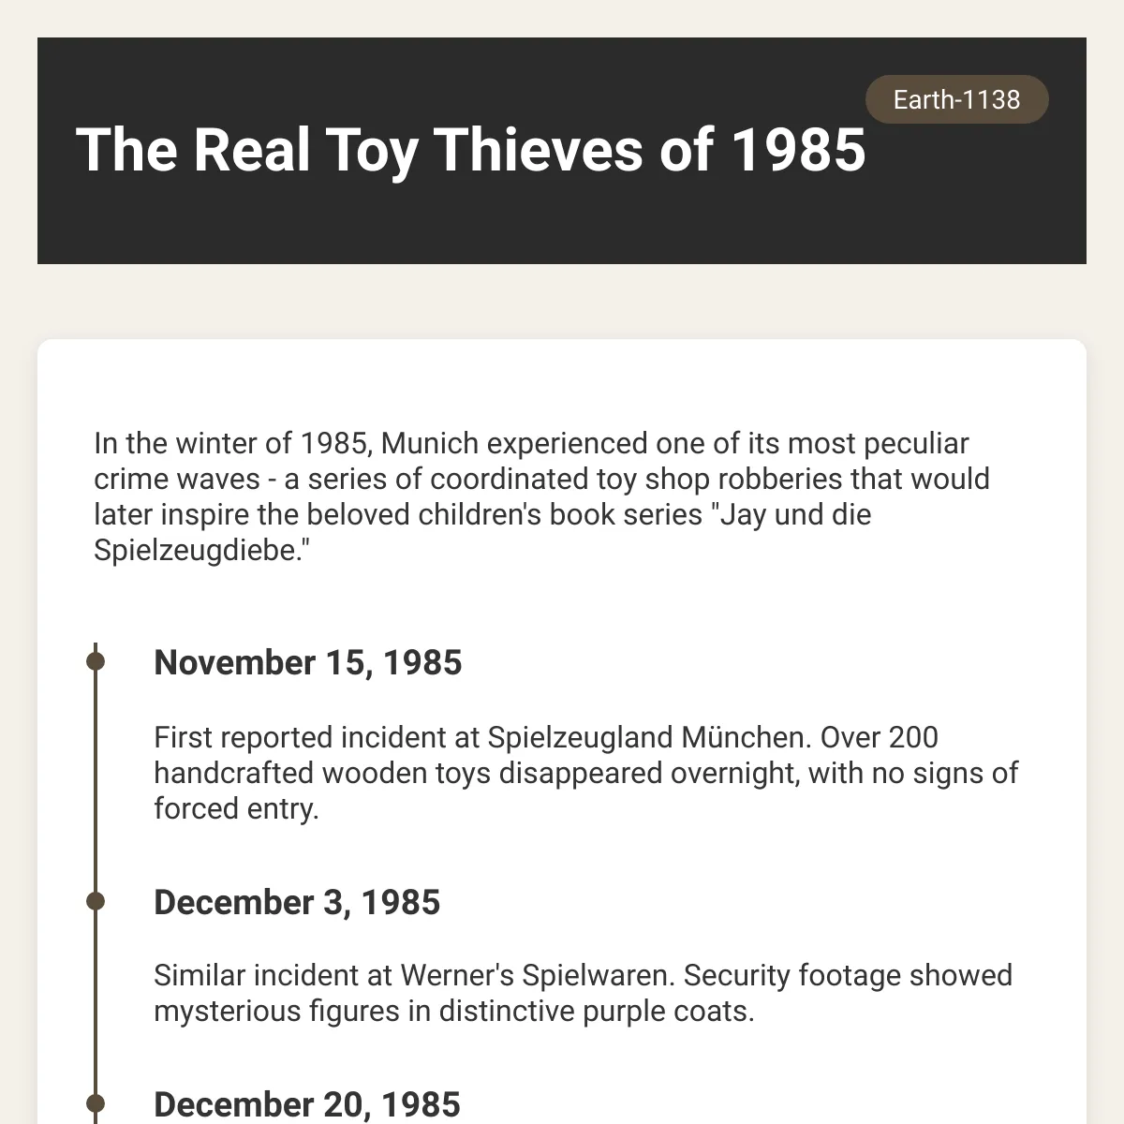The height and width of the screenshot is (1124, 1124).
Task: Click the page title heading
Action: point(470,150)
